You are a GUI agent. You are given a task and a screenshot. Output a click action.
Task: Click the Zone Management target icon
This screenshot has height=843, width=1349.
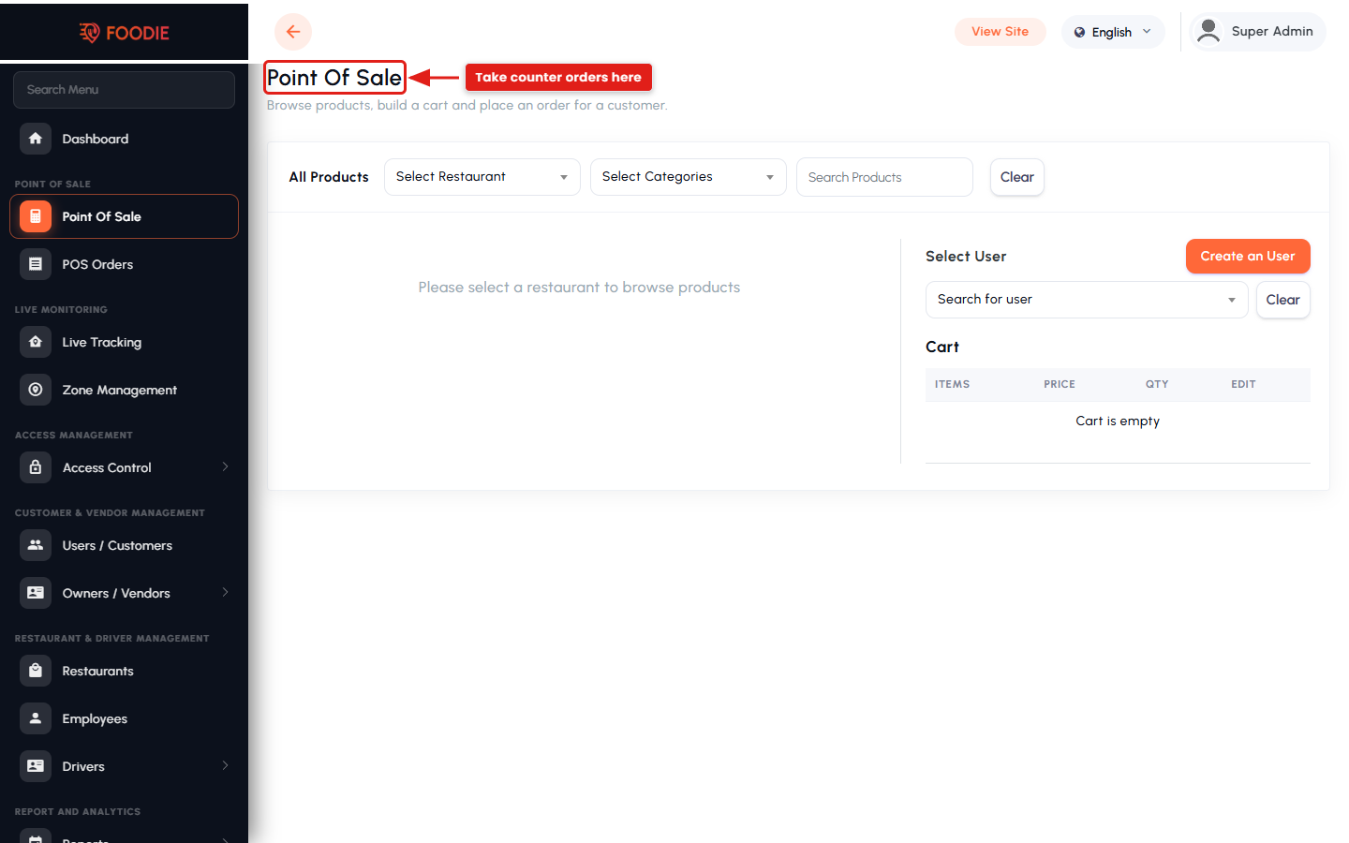[x=36, y=390]
